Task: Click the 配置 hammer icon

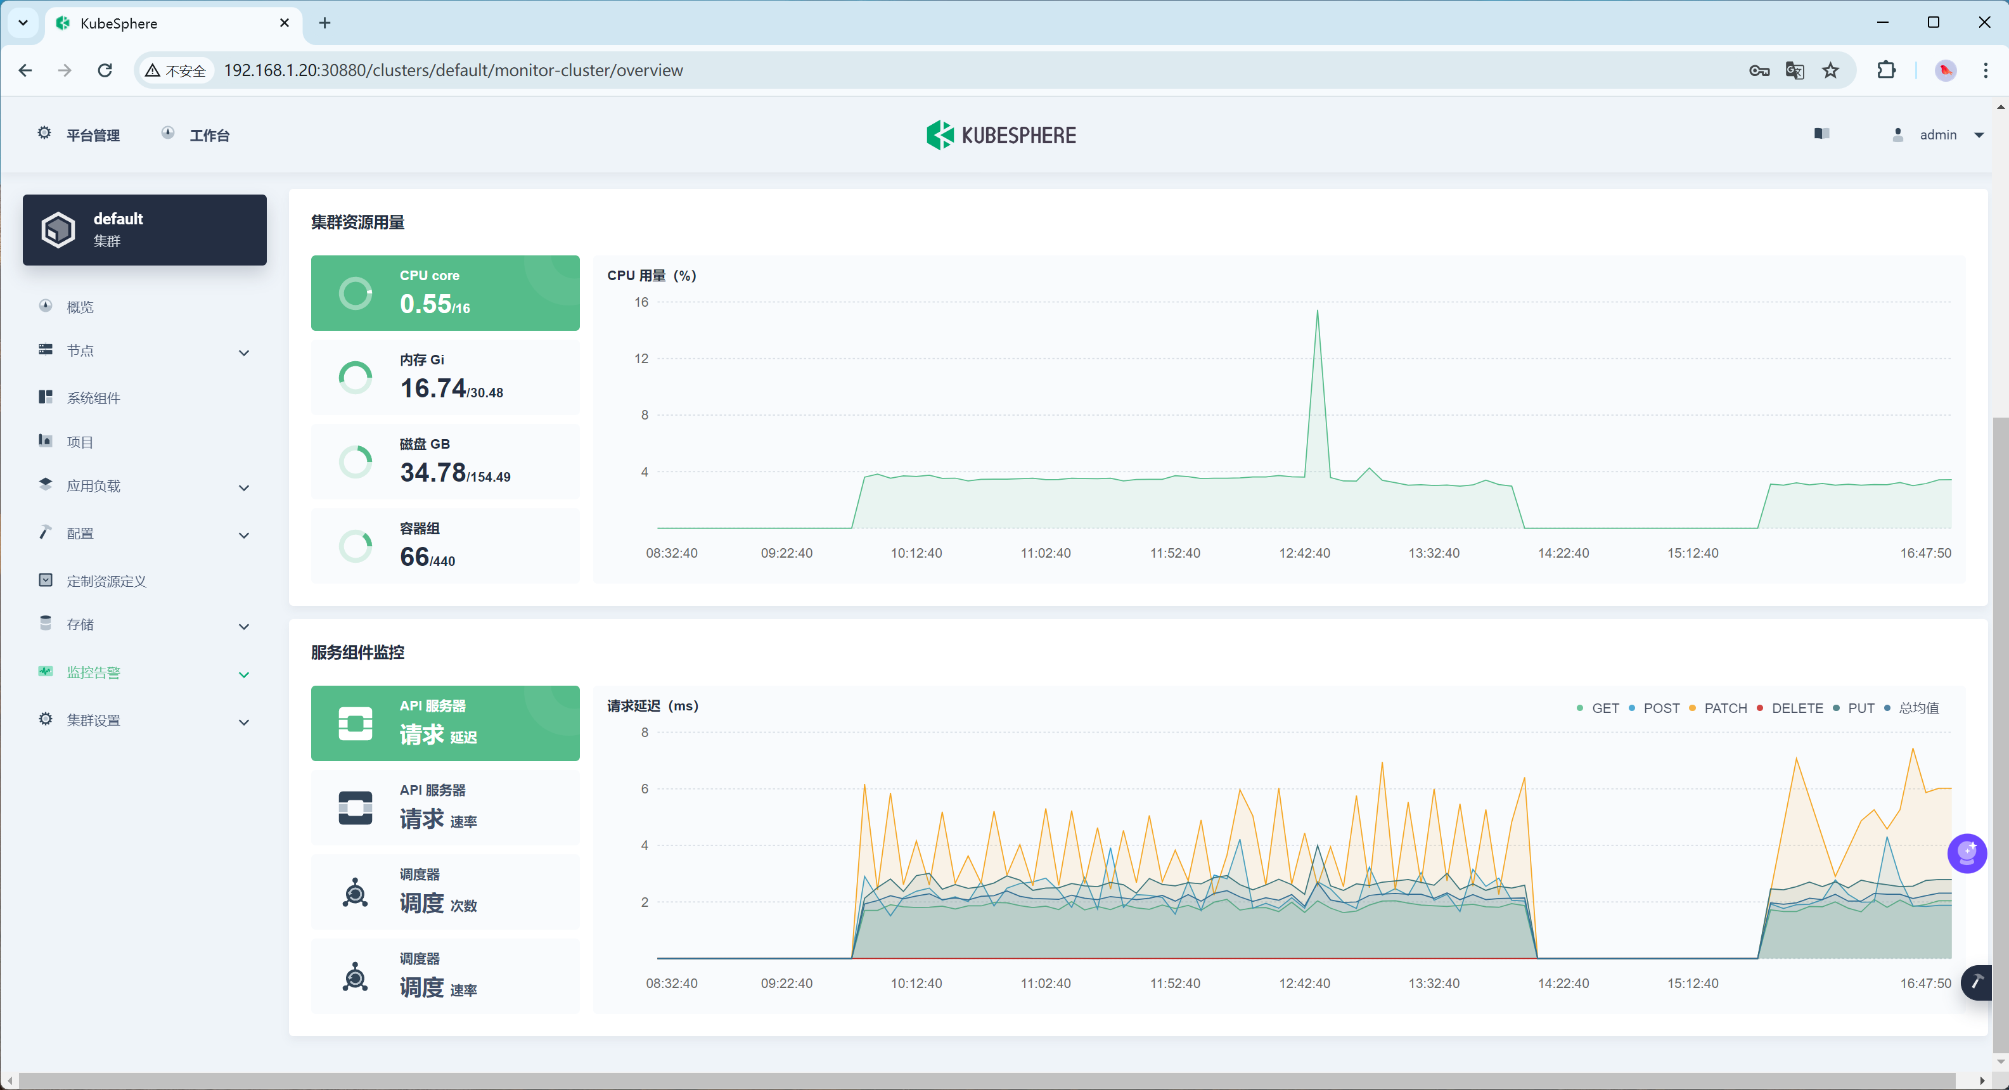Action: tap(45, 532)
